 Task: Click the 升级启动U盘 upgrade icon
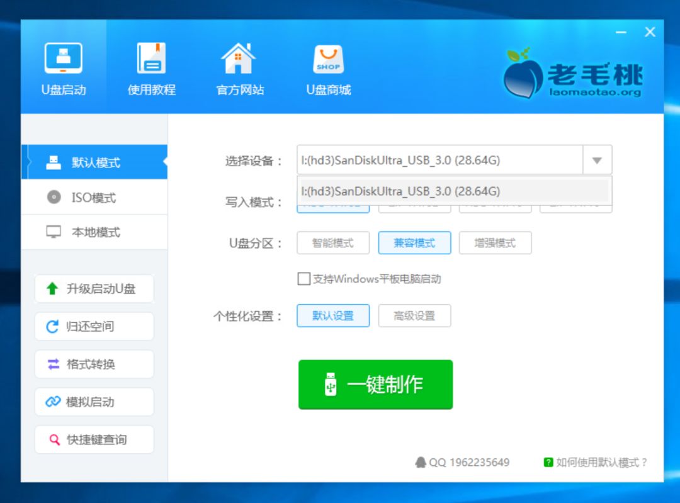pos(93,288)
